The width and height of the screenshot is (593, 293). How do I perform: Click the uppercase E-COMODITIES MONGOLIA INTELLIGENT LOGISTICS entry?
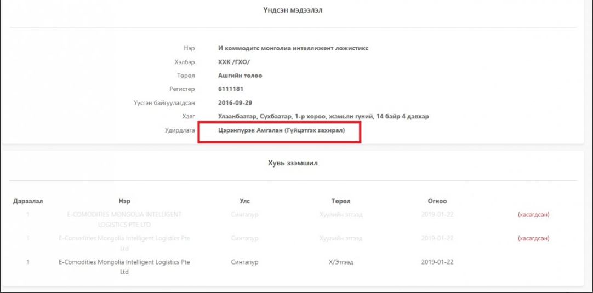[x=124, y=219]
